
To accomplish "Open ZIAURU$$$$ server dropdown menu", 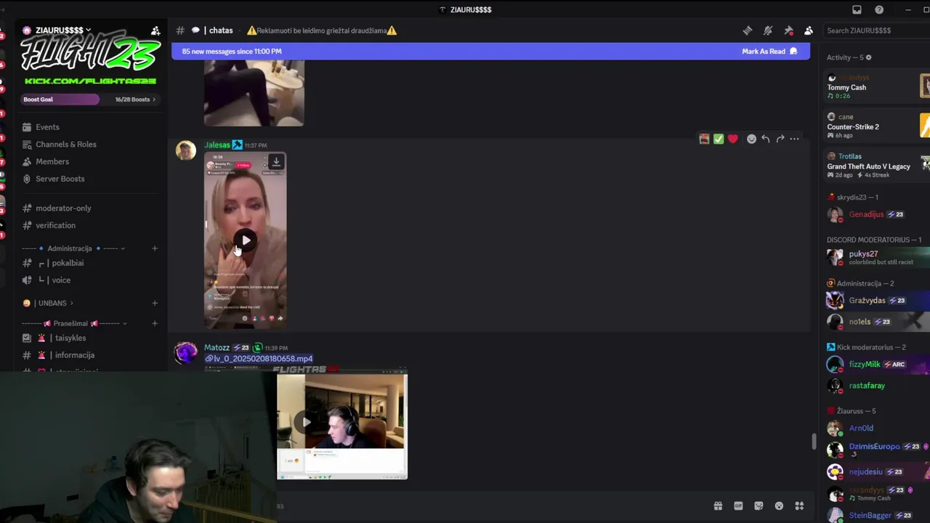I will [x=62, y=31].
